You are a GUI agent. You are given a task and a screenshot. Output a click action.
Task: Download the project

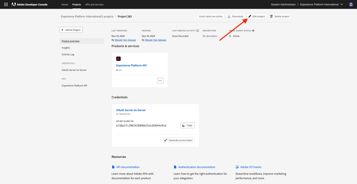point(236,16)
